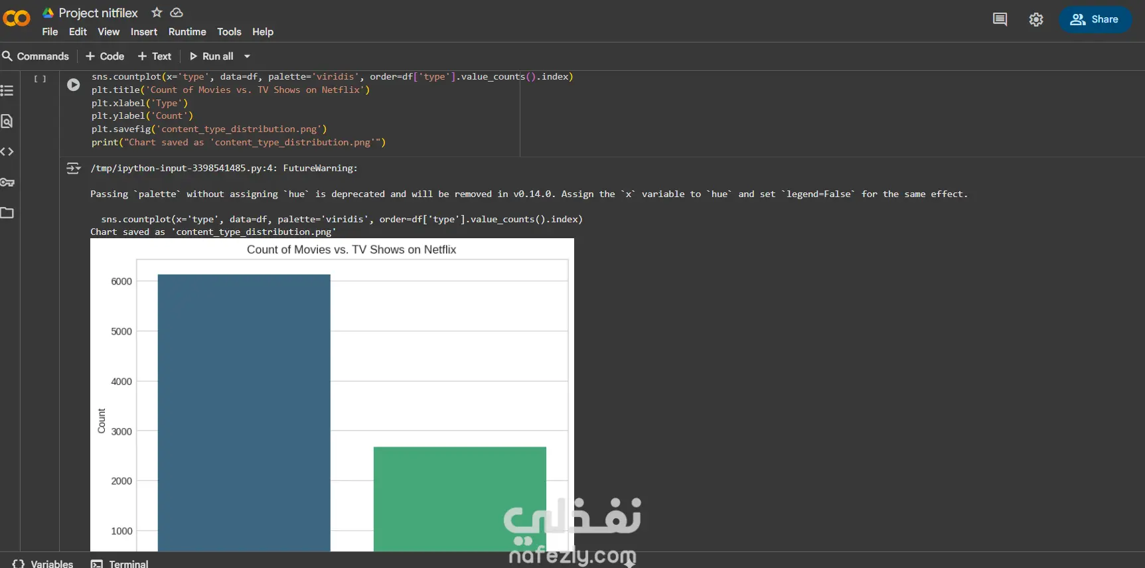This screenshot has width=1145, height=568.
Task: Open the code snippets sidebar
Action: (x=7, y=151)
